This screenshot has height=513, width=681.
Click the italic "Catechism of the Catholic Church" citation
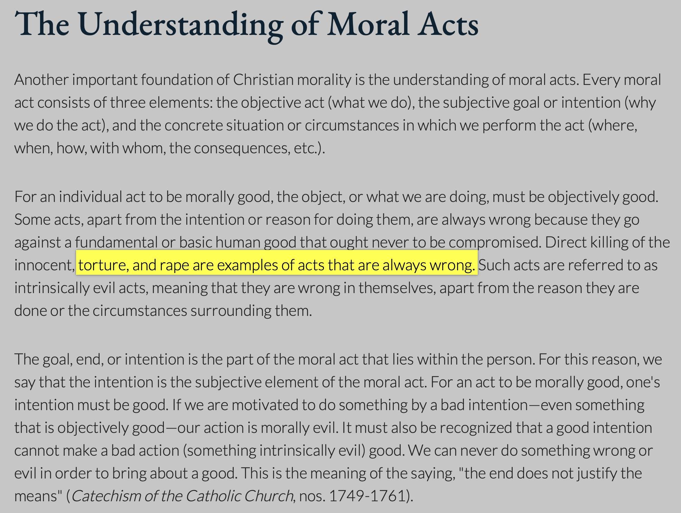pyautogui.click(x=183, y=496)
